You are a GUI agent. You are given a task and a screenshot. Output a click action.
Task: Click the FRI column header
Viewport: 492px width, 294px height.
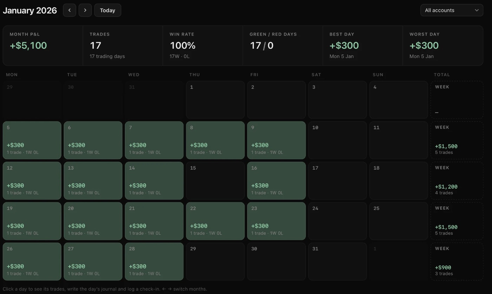click(254, 75)
